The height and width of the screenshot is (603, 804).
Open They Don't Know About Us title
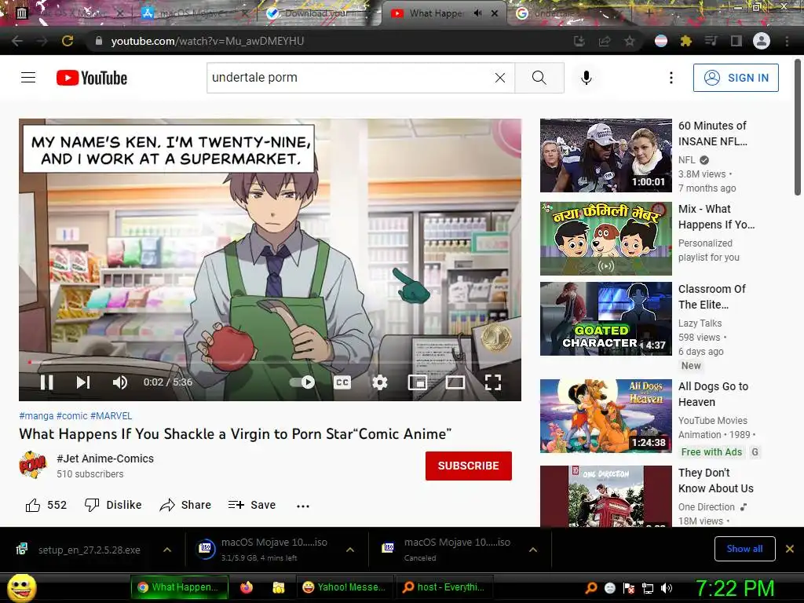point(716,481)
